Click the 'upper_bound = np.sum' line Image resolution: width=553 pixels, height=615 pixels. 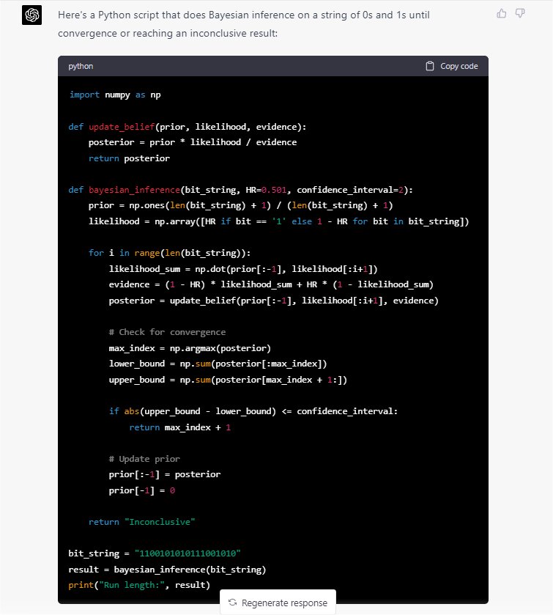[x=228, y=380]
